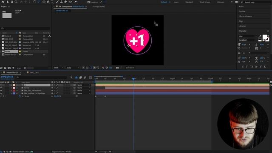Select the Selection arrow tool
The image size is (272, 153).
[8, 2]
